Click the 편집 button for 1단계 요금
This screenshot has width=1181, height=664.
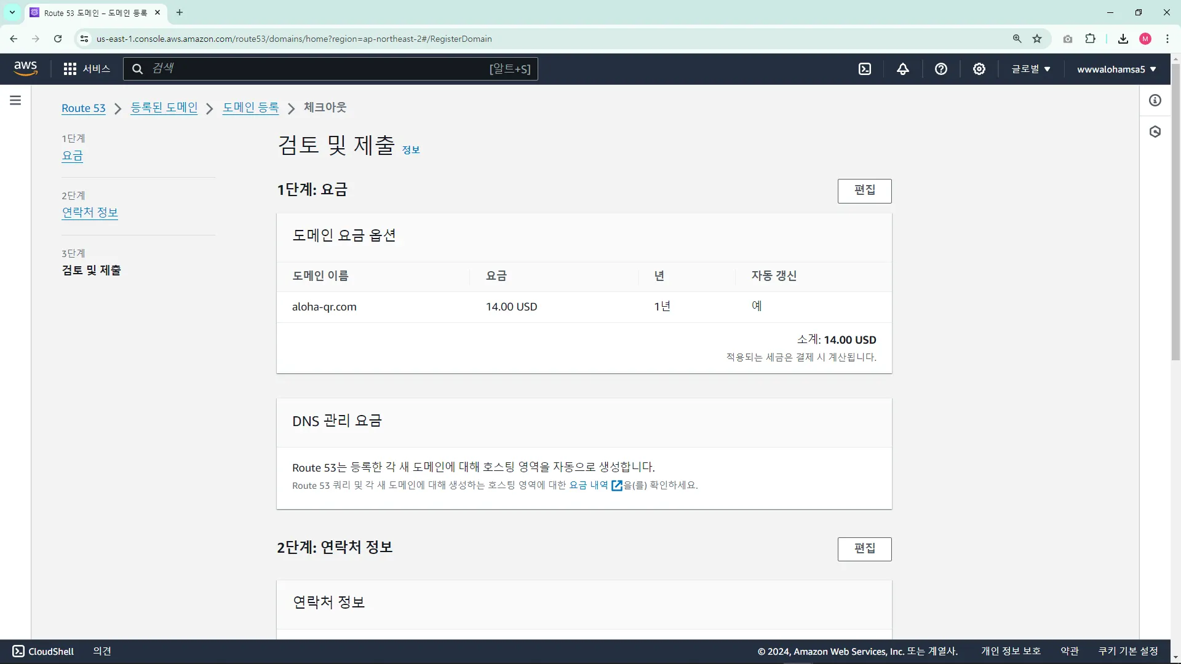[x=864, y=191]
